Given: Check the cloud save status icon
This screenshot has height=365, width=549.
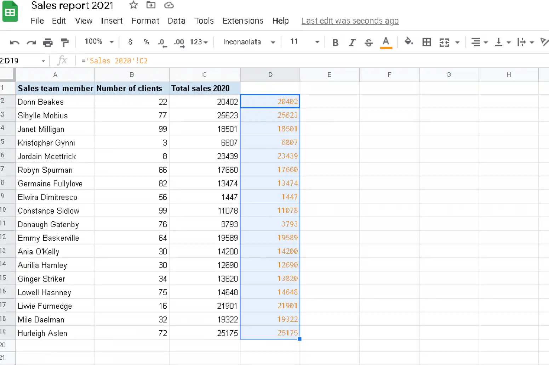Looking at the screenshot, I should click(169, 5).
